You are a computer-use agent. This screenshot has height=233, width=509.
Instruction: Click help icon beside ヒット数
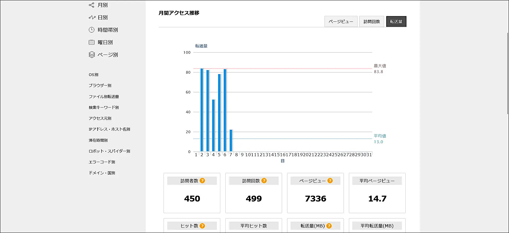(202, 226)
